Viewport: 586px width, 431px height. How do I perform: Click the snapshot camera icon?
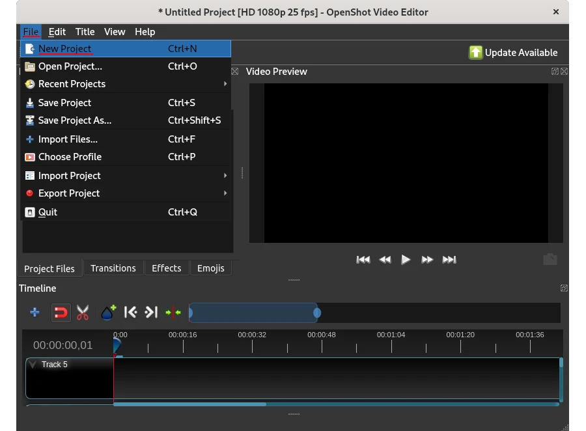pos(550,259)
